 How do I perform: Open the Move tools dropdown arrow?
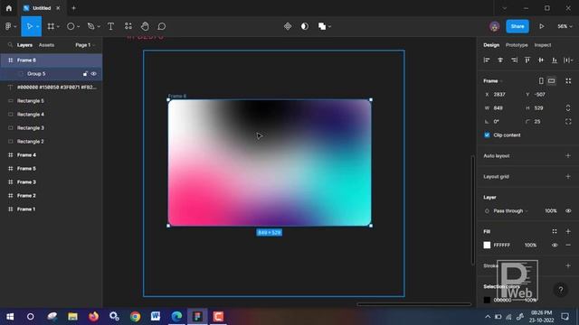pyautogui.click(x=37, y=26)
